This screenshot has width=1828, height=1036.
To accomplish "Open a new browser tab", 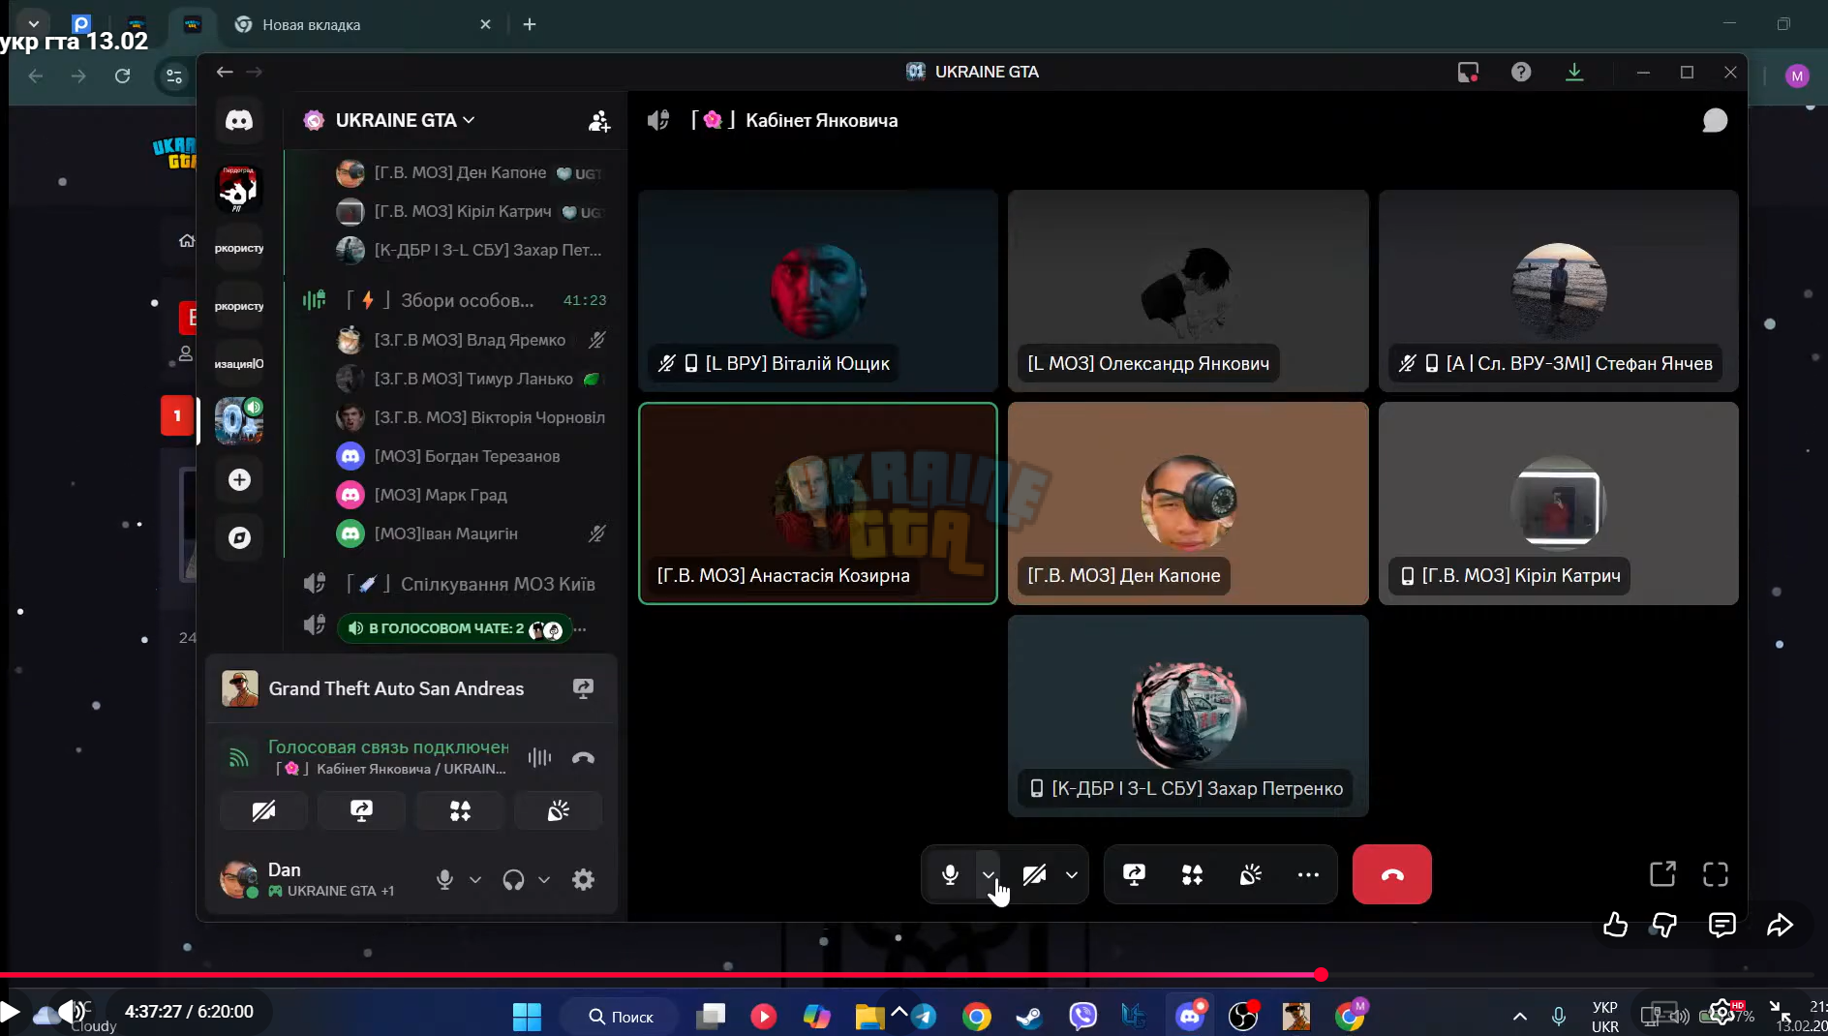I will 530,24.
